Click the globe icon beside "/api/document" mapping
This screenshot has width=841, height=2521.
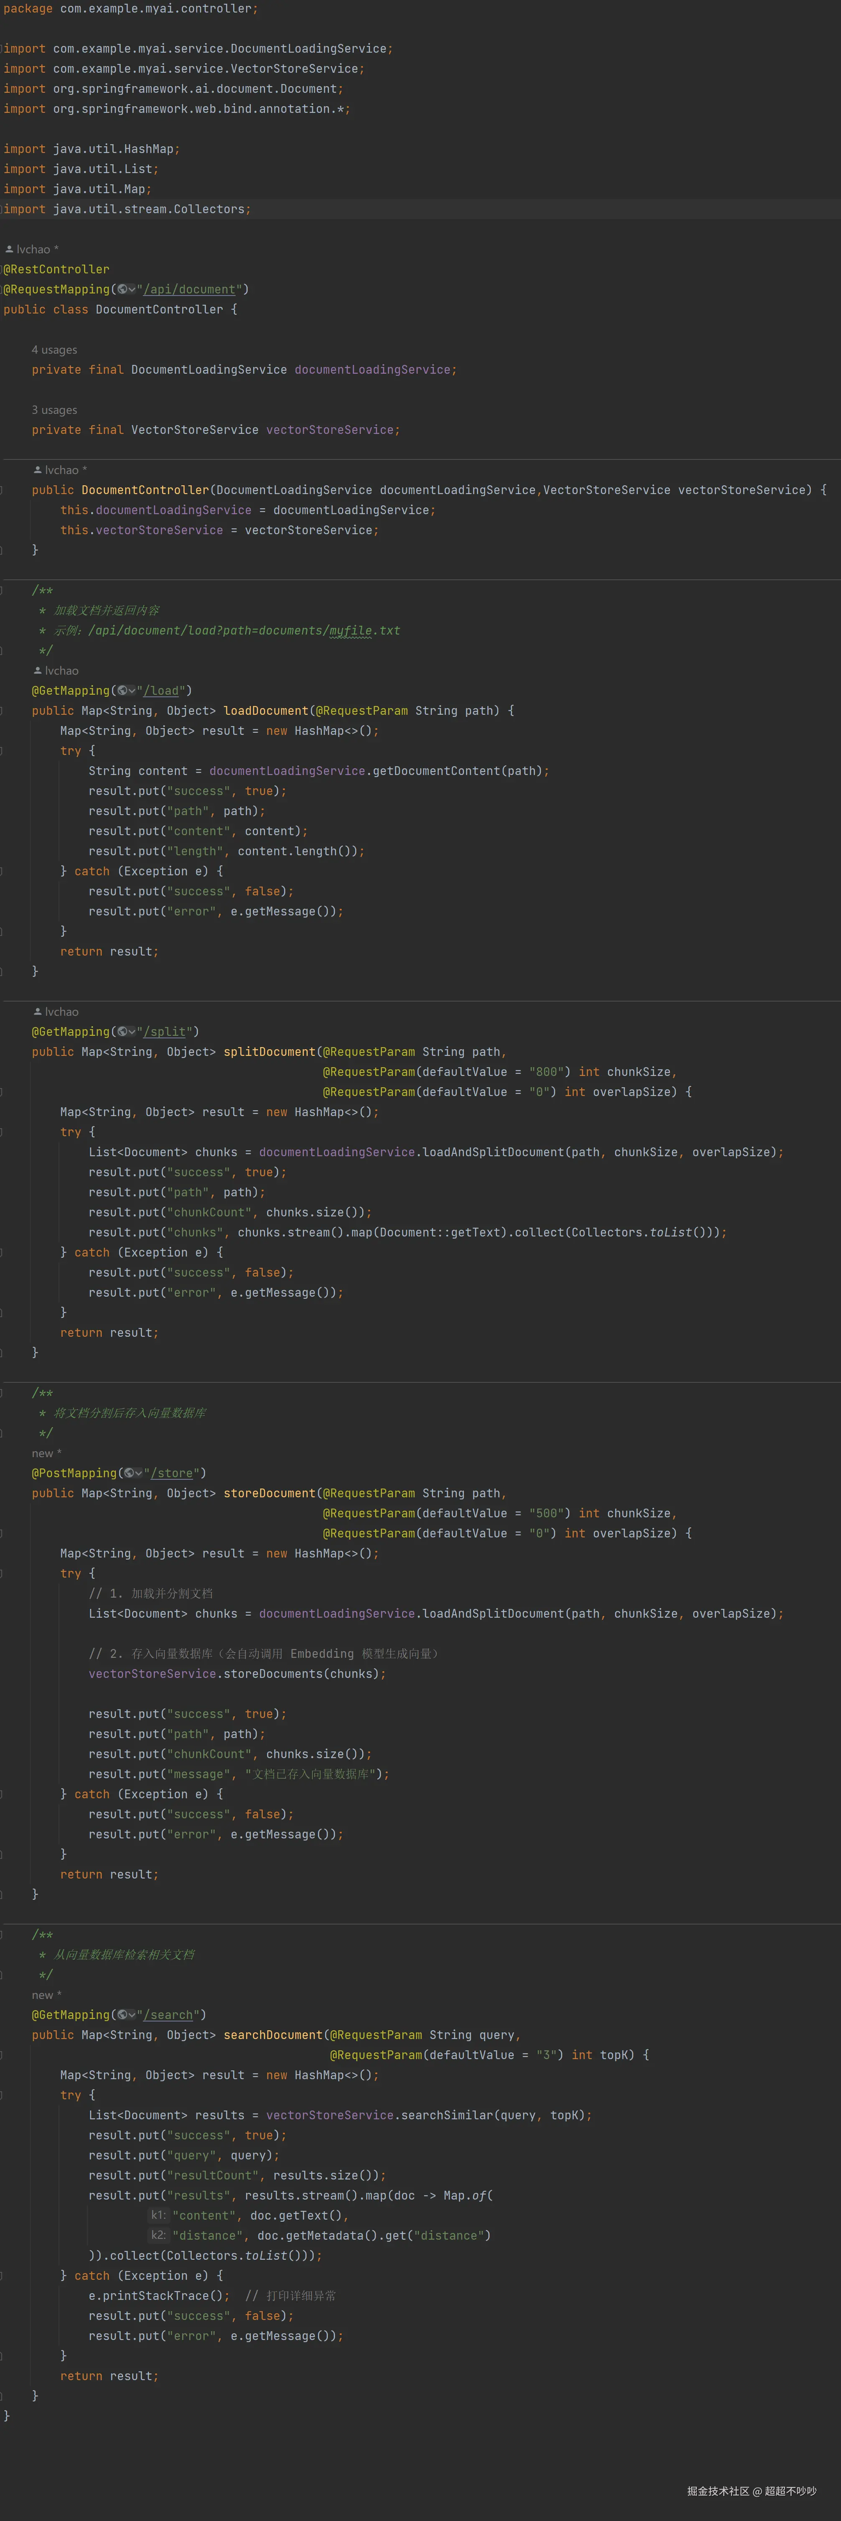tap(122, 290)
